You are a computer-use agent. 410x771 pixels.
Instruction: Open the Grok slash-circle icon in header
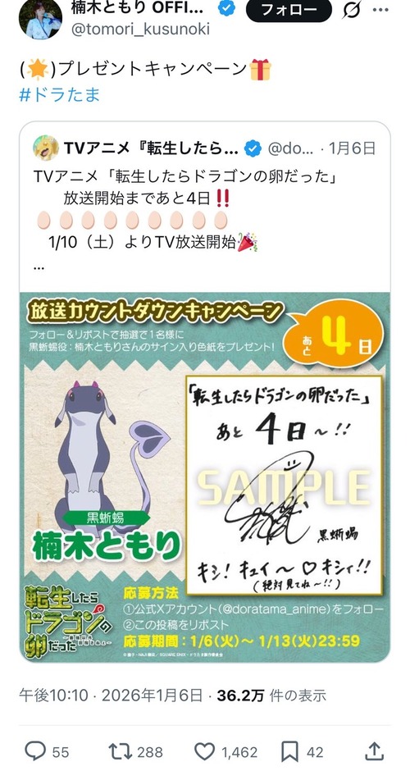click(x=352, y=9)
